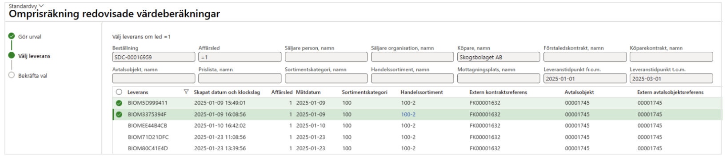Click timestamp 2025-01-23 11:08:56
This screenshot has width=727, height=163.
pyautogui.click(x=220, y=137)
